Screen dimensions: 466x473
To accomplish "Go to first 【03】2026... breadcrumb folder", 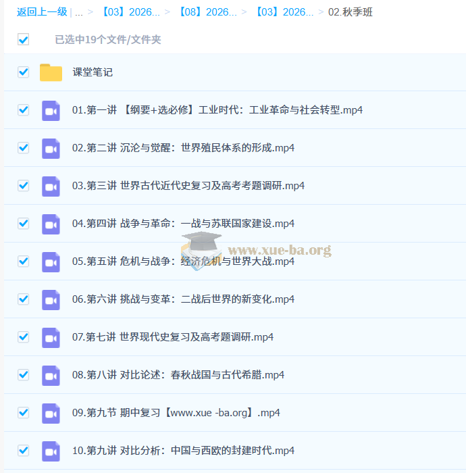I will click(x=130, y=12).
